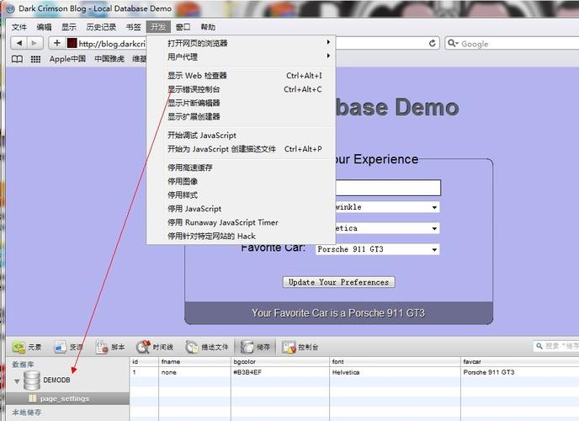The image size is (579, 421).
Task: Go forward with the forward arrow button
Action: pos(35,43)
